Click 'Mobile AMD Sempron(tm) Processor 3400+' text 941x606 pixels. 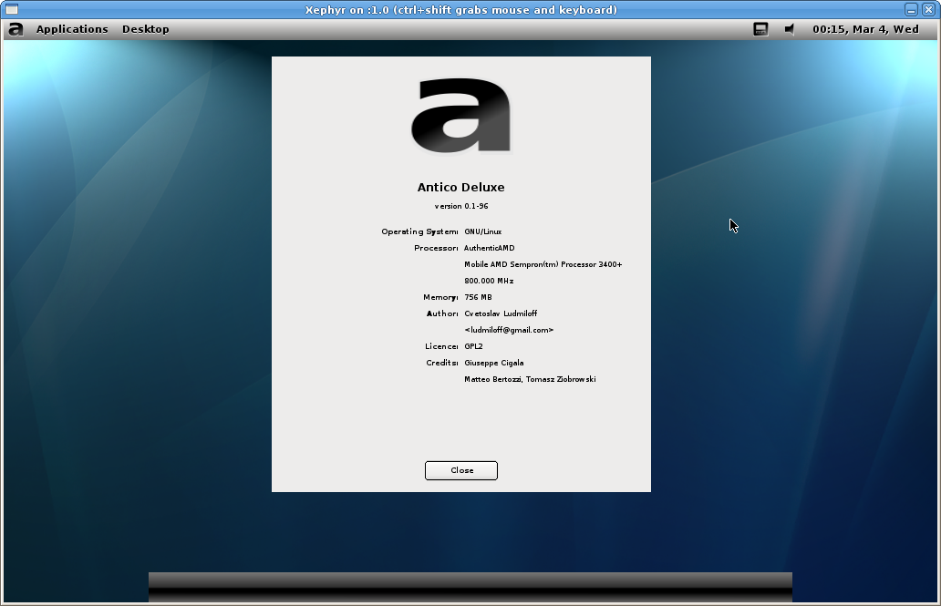point(543,264)
